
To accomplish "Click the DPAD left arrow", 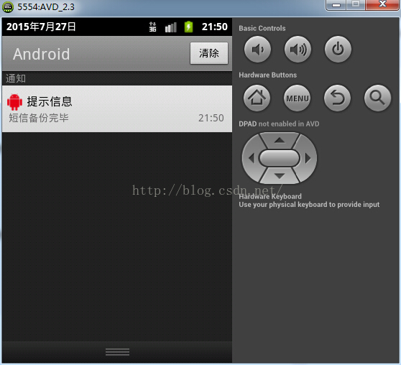I will click(252, 158).
